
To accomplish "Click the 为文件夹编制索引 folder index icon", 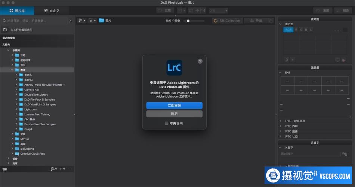I will click(x=5, y=29).
